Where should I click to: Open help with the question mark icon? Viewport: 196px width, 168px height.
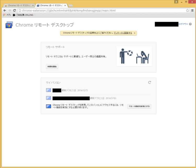coord(190,24)
